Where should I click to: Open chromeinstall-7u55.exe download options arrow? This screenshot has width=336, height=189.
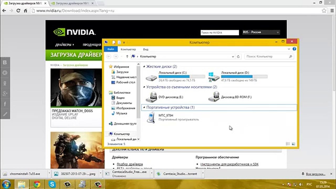click(49, 174)
